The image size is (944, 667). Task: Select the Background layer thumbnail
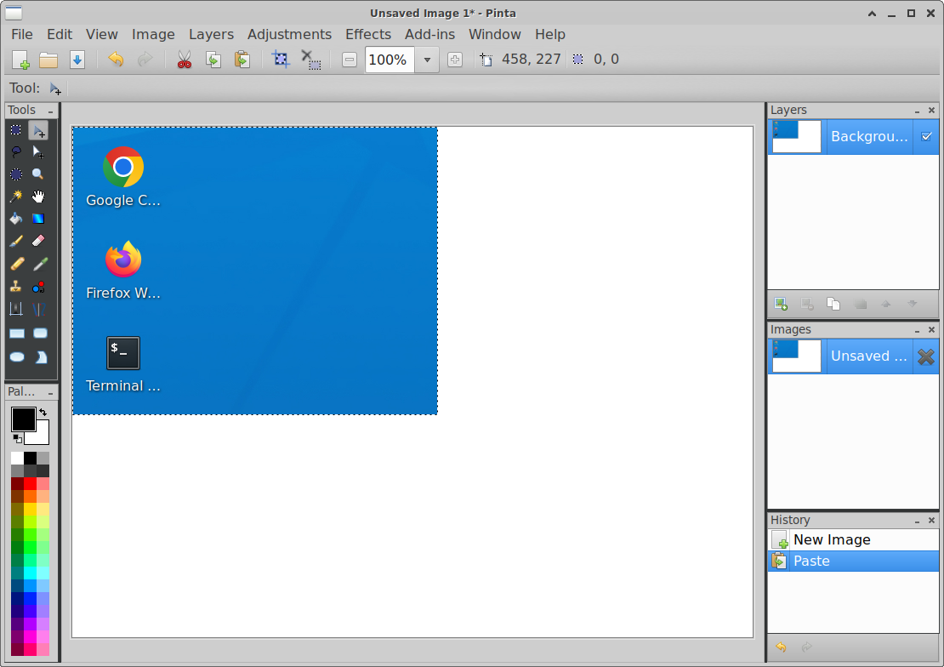(797, 137)
